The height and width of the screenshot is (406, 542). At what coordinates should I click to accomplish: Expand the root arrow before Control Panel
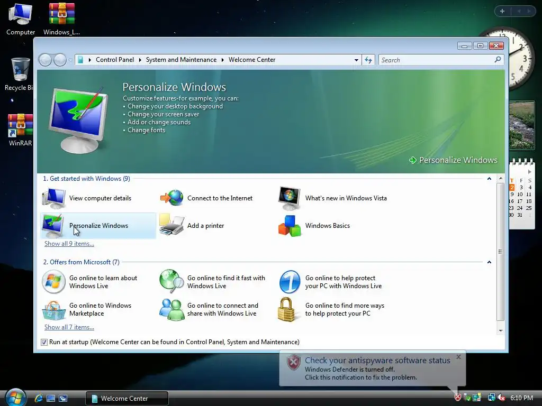[90, 60]
